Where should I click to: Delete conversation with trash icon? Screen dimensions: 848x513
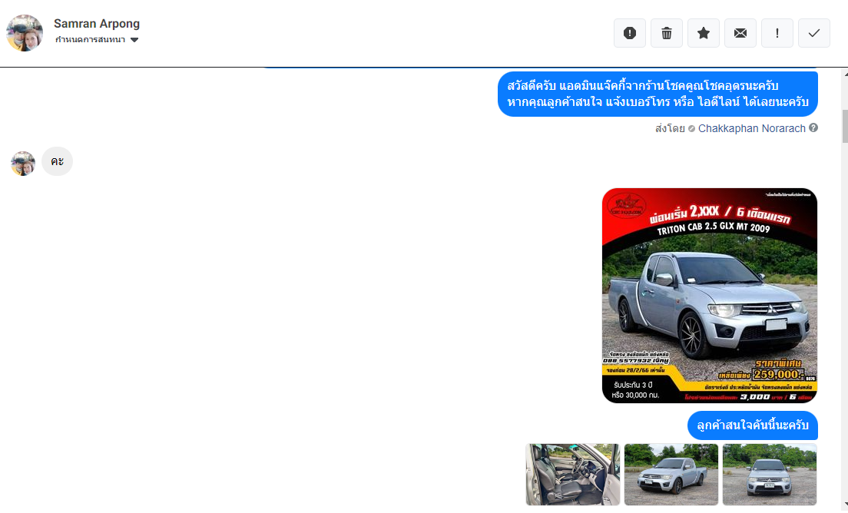pos(666,33)
